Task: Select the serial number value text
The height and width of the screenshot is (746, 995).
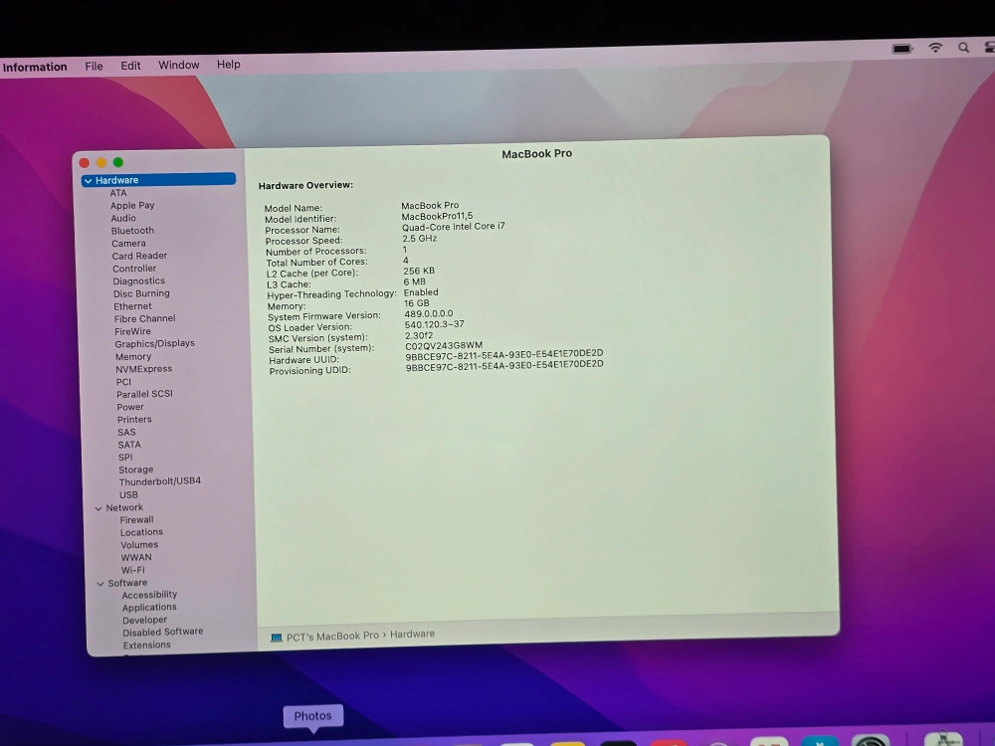Action: pos(444,345)
